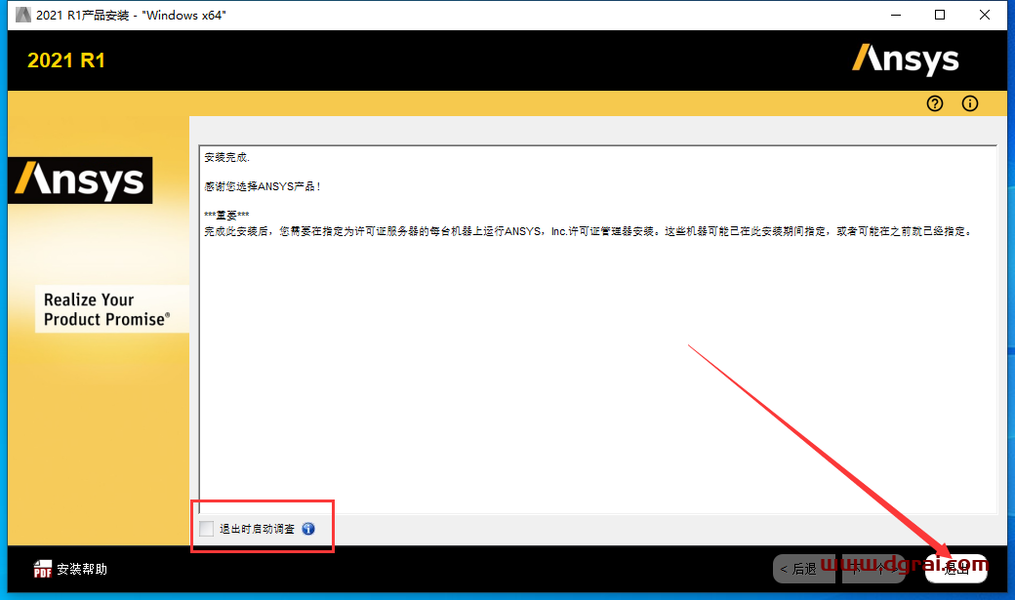
Task: Click the 2021 R1 header title
Action: (66, 60)
